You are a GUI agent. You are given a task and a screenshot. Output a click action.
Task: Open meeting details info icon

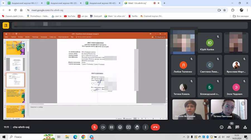pos(222,127)
